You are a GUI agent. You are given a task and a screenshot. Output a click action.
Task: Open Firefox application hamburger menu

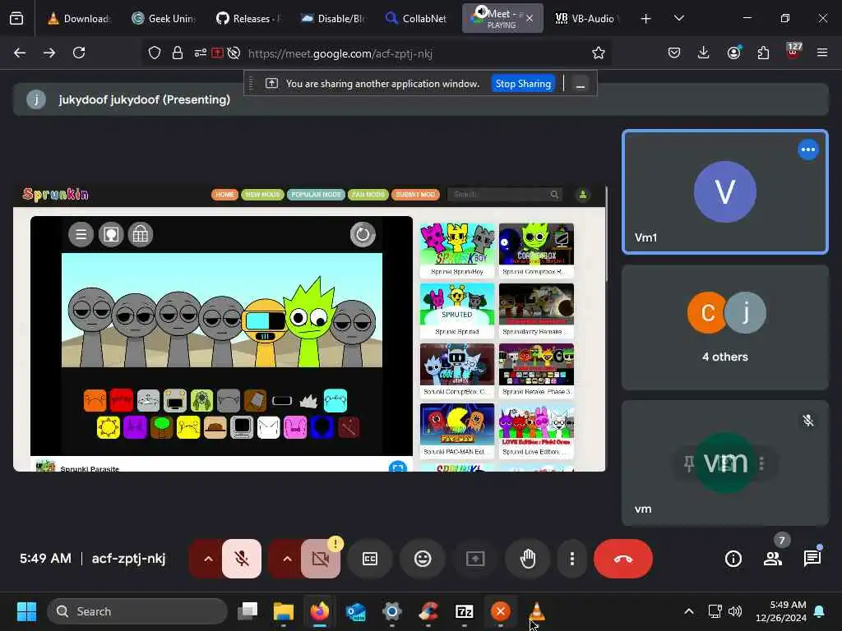tap(822, 53)
